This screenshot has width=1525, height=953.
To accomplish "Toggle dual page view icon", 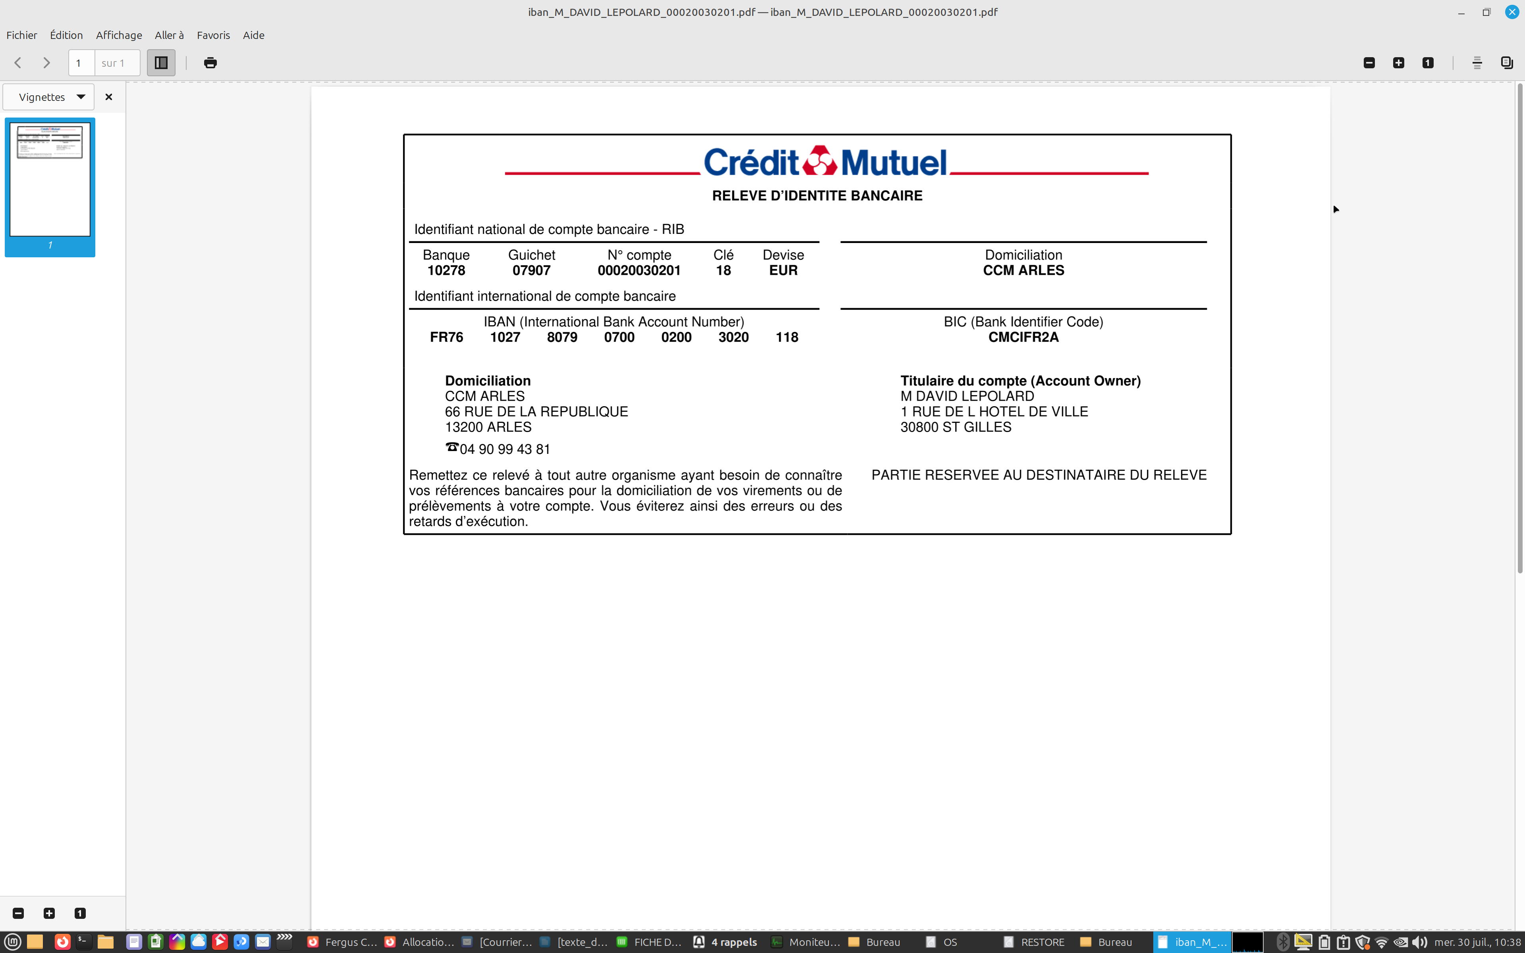I will (x=1507, y=62).
